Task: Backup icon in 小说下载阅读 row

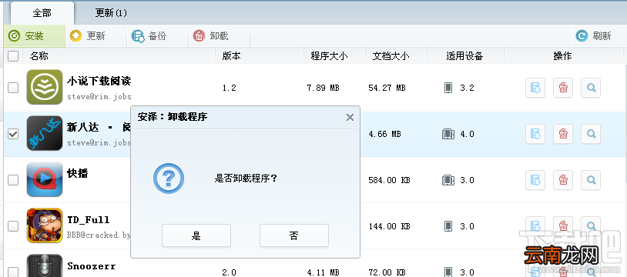Action: [535, 88]
